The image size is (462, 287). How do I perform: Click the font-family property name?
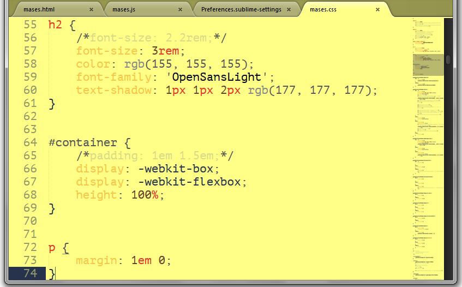114,77
